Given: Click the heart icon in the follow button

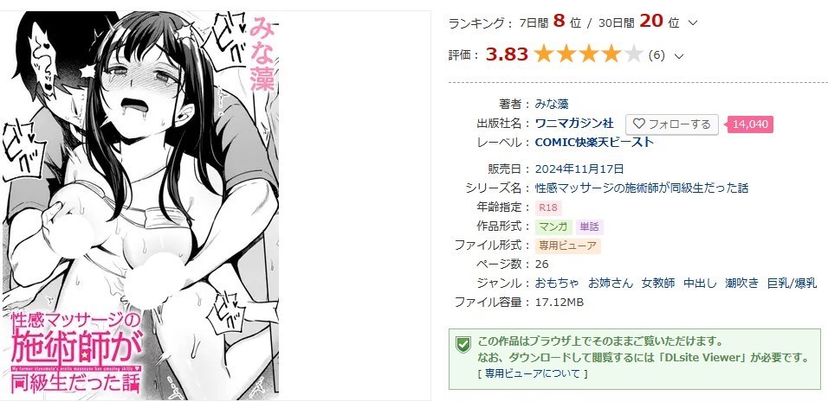Looking at the screenshot, I should [639, 124].
